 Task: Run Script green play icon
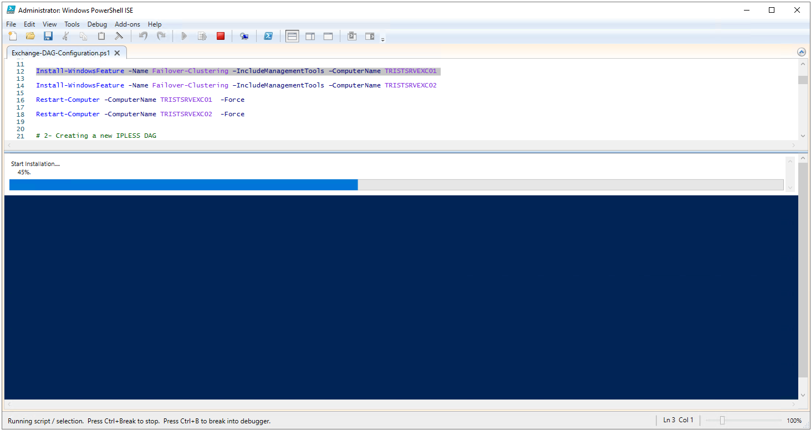pos(185,36)
